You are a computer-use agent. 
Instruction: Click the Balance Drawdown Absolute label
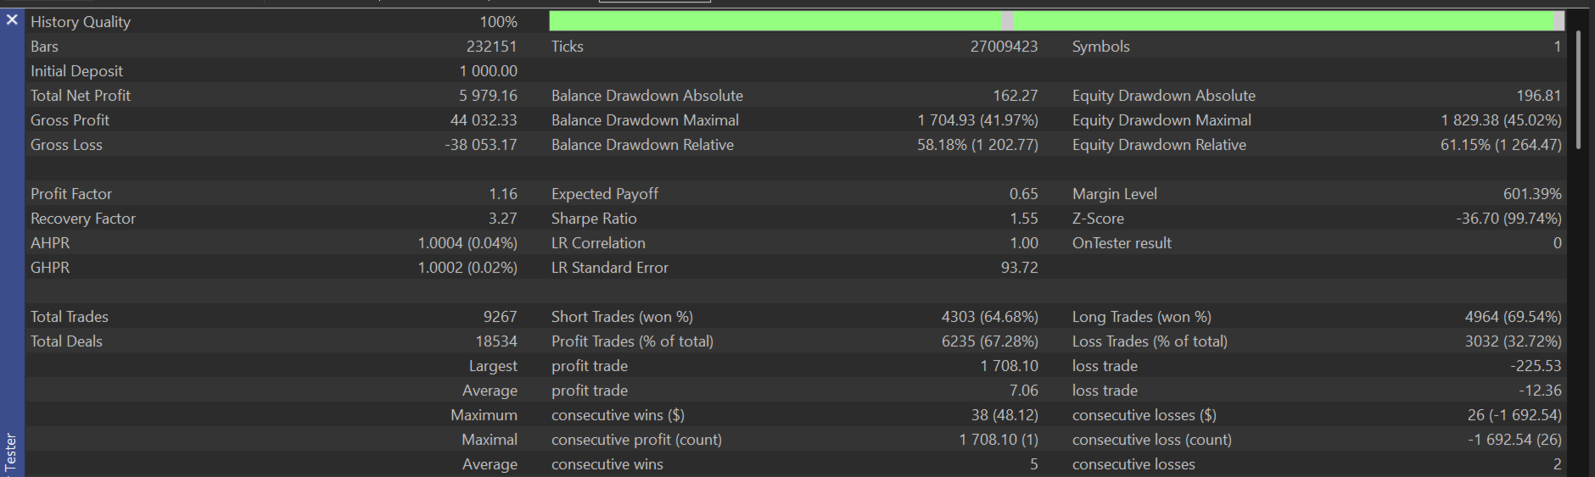point(646,96)
